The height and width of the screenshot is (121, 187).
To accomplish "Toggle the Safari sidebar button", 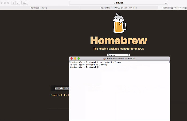I will pos(25,3).
